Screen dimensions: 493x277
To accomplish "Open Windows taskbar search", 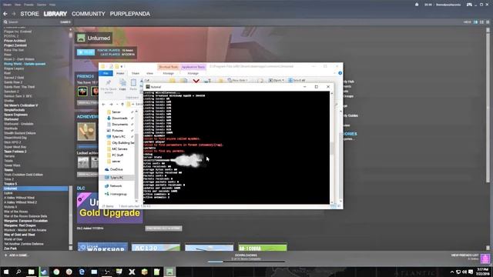I will (x=18, y=272).
